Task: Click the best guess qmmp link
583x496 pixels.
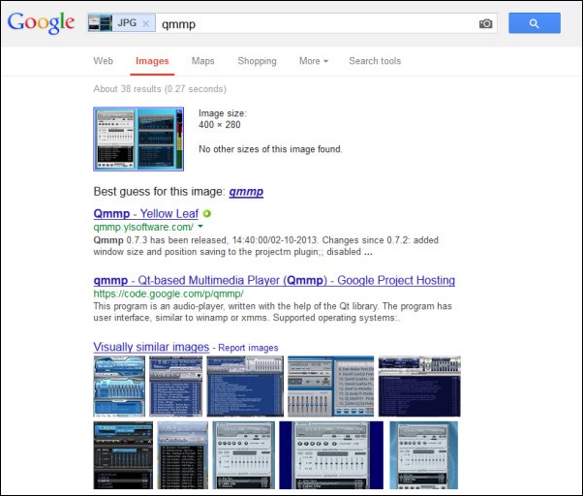Action: [x=246, y=192]
